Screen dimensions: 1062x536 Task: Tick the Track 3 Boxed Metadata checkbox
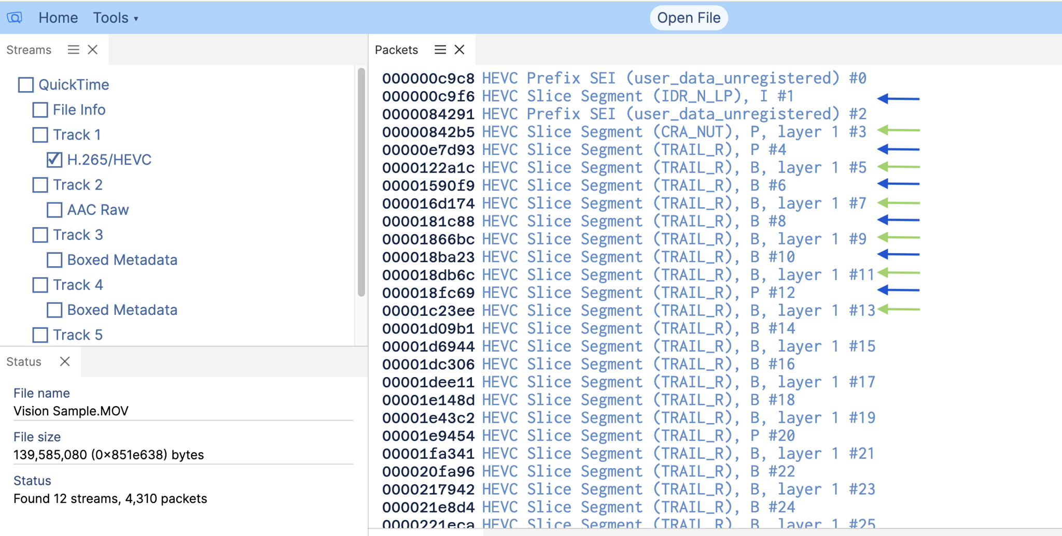point(54,260)
